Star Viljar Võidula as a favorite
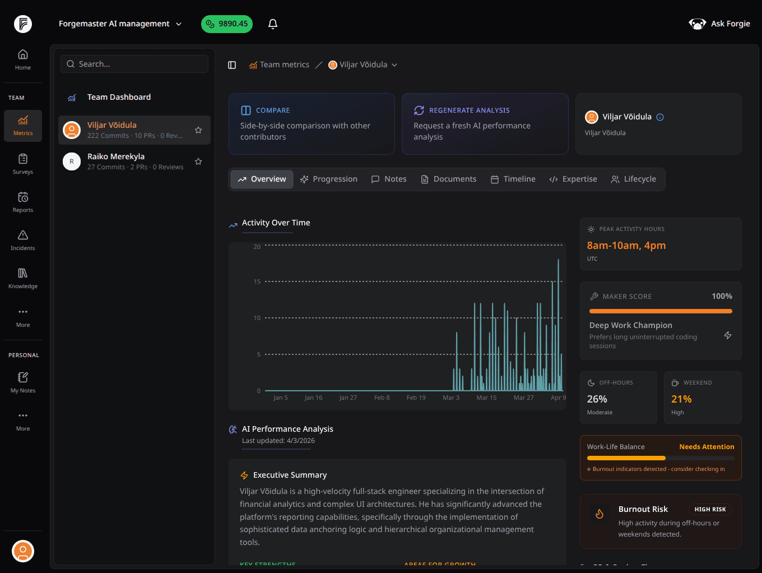The height and width of the screenshot is (573, 762). point(198,130)
